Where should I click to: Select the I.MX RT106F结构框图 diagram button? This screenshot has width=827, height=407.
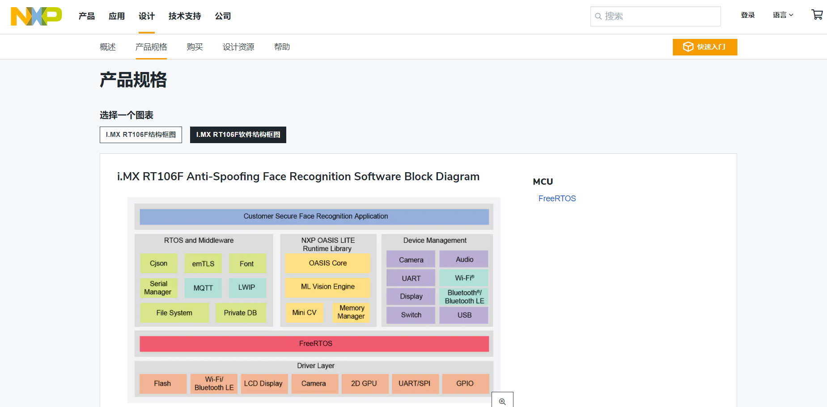pos(141,135)
